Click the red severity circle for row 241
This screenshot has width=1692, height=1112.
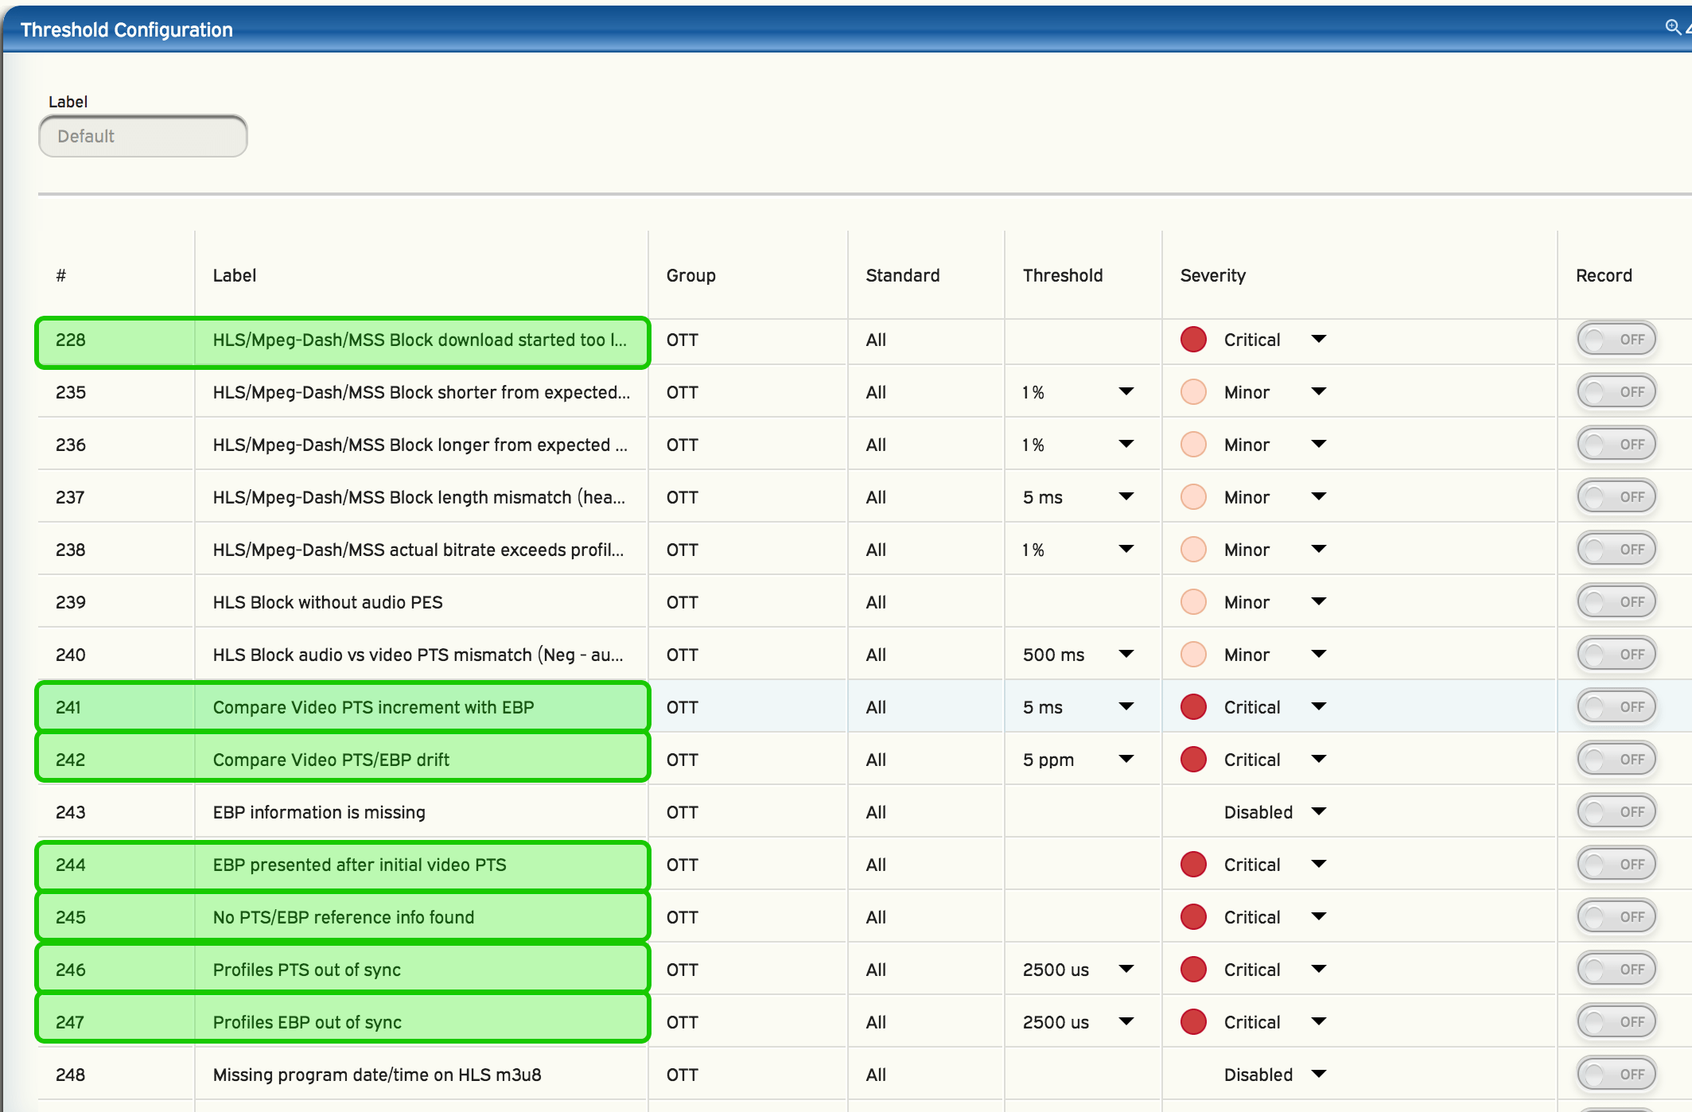point(1193,707)
